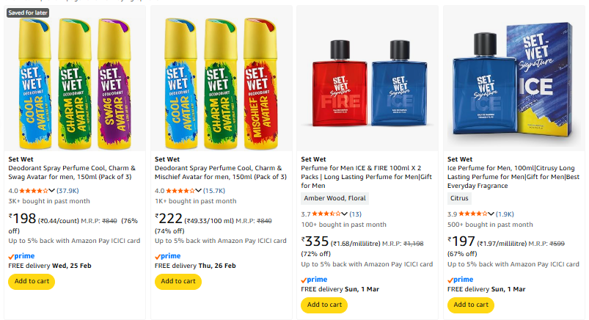The width and height of the screenshot is (589, 320).
Task: Expand rating dropdown for 37.9K-review deodorant
Action: tap(52, 191)
